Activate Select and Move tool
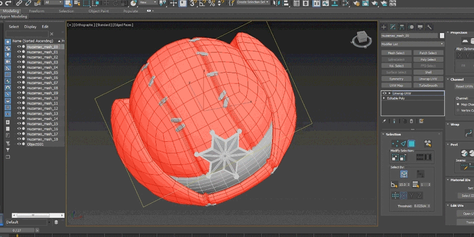The height and width of the screenshot is (237, 474). pos(106,3)
